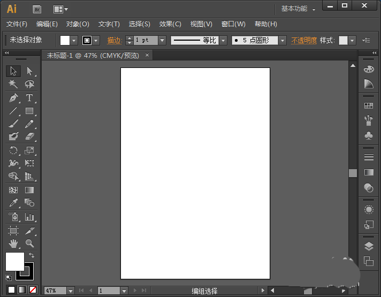Select the Artboard tool
Image resolution: width=381 pixels, height=297 pixels.
coord(13,231)
